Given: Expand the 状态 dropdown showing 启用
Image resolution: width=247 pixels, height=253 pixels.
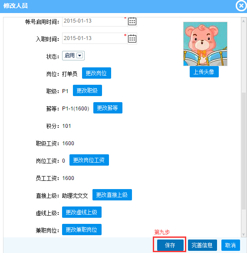Looking at the screenshot, I should click(73, 56).
